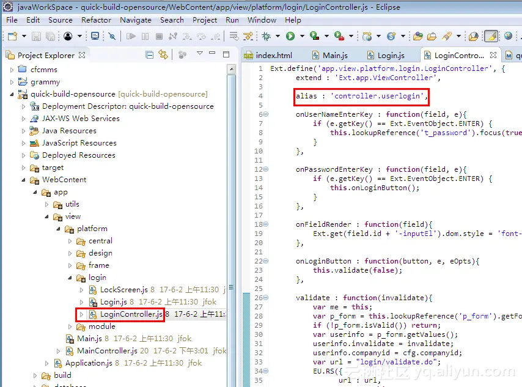Open the Debug dropdown arrow
Image resolution: width=522 pixels, height=387 pixels.
tap(278, 36)
